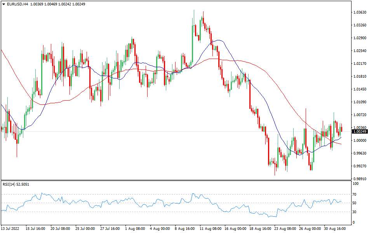Click the 11 Aug 08:00 time label

pos(211,229)
